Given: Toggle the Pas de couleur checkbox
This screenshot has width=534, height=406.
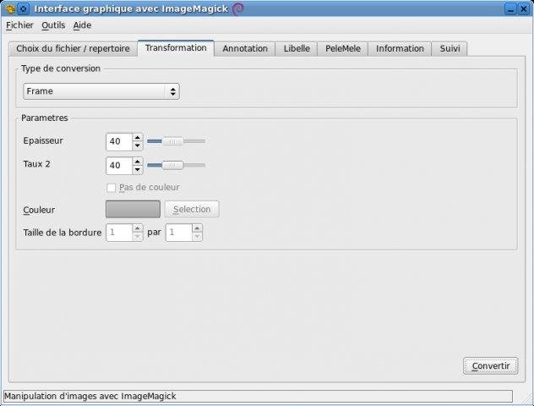Looking at the screenshot, I should 111,188.
